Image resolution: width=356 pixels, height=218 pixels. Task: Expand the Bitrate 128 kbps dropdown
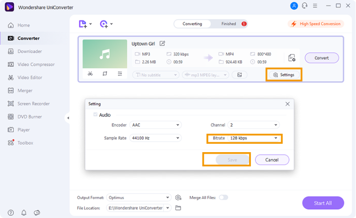tap(253, 138)
